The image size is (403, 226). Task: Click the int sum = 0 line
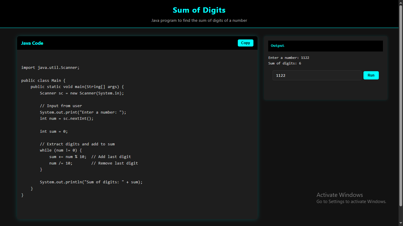click(x=54, y=131)
